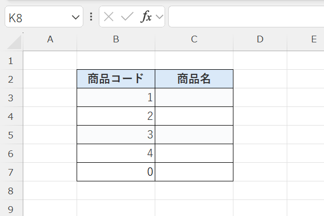
Task: Select row 7 header
Action: click(11, 172)
